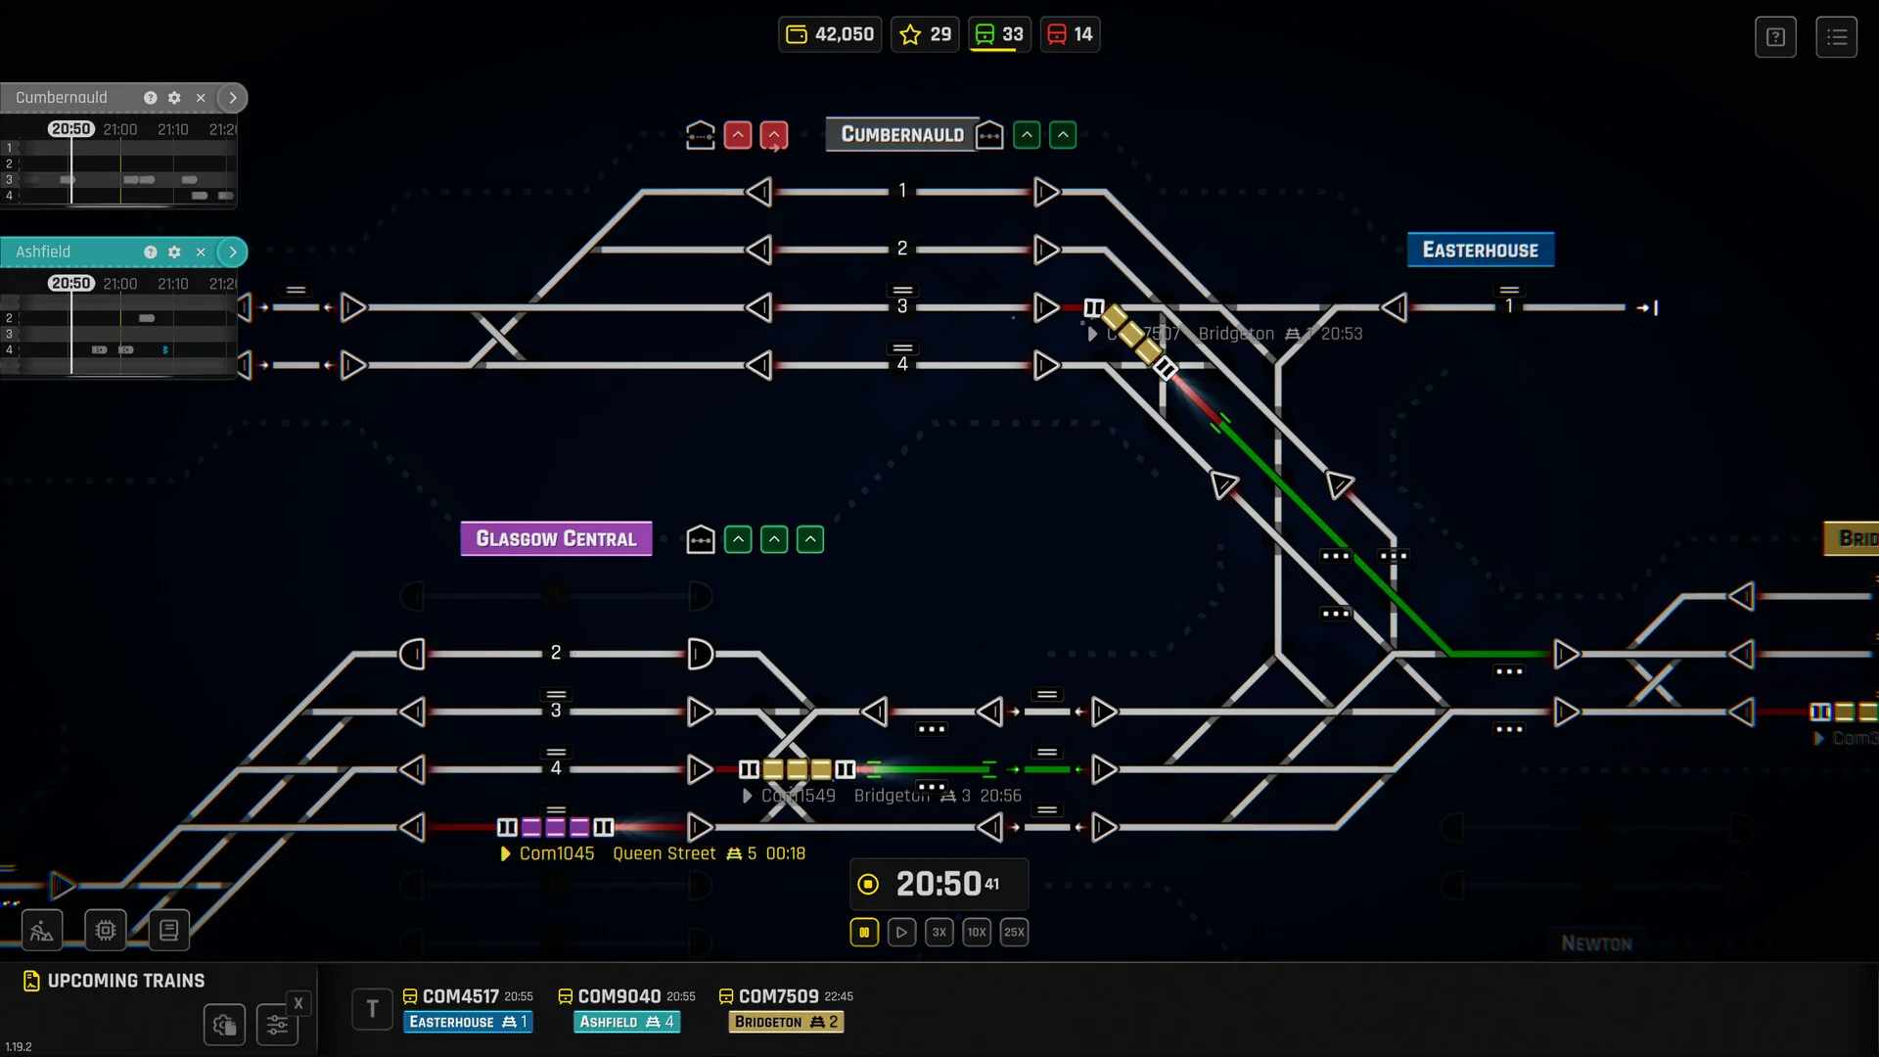Click the Upcoming Trains document icon
Screen dimensions: 1879x1057
(32, 981)
